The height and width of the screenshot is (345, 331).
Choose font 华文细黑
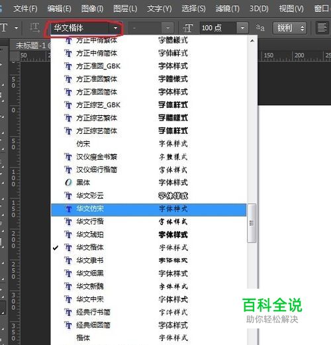tap(148, 273)
